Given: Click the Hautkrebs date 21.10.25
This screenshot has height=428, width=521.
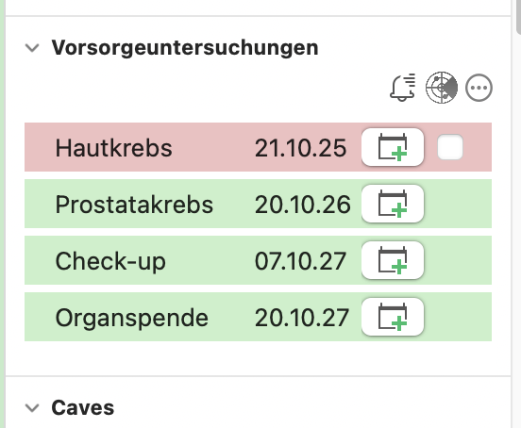Looking at the screenshot, I should click(x=301, y=148).
